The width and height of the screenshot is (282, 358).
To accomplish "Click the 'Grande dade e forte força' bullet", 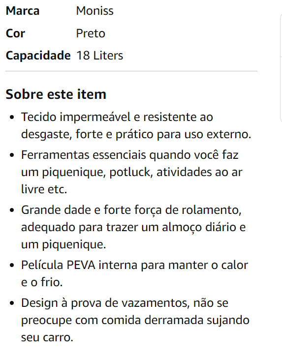I will (133, 227).
